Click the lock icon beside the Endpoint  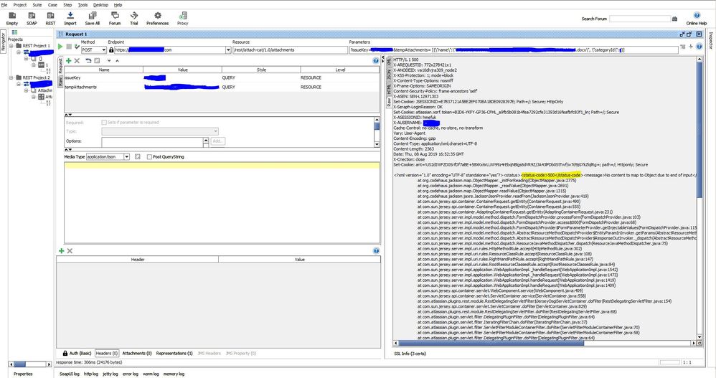point(111,49)
